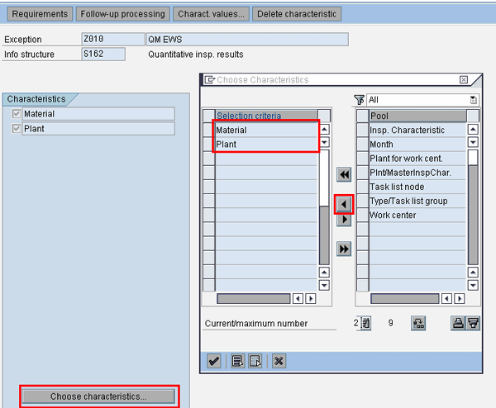Cancel the dialog with the X icon

pos(279,360)
